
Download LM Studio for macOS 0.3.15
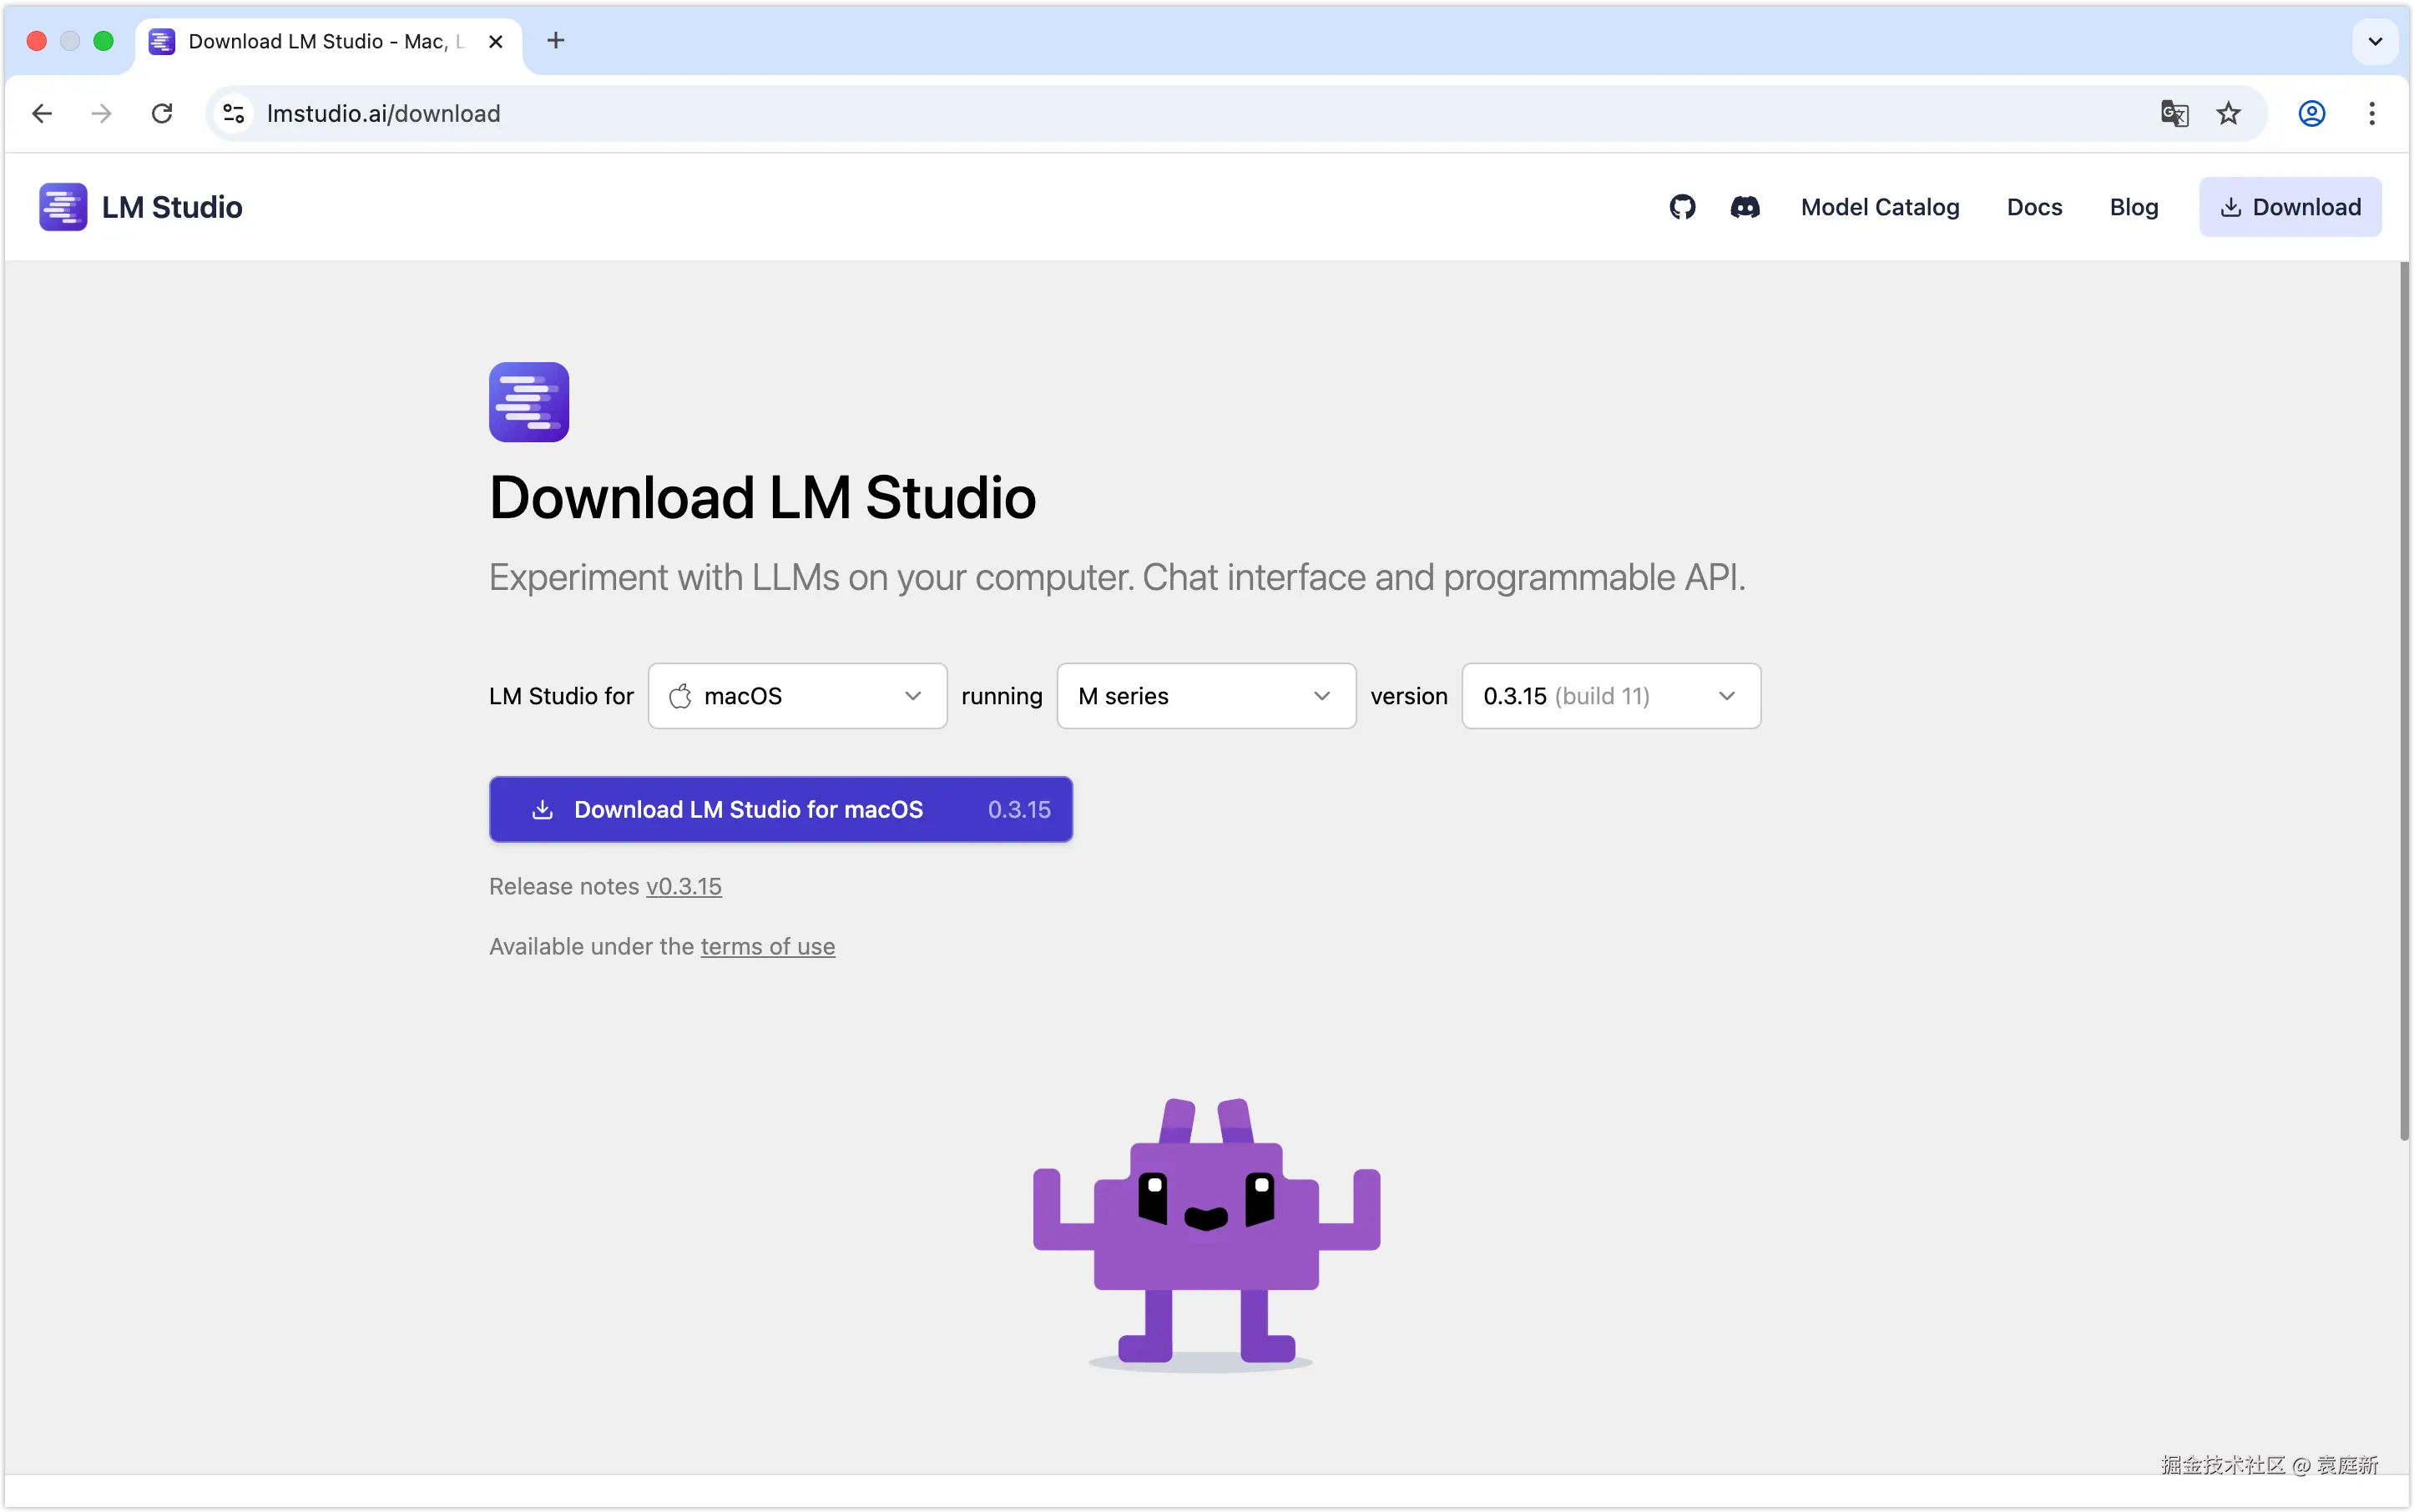tap(780, 809)
